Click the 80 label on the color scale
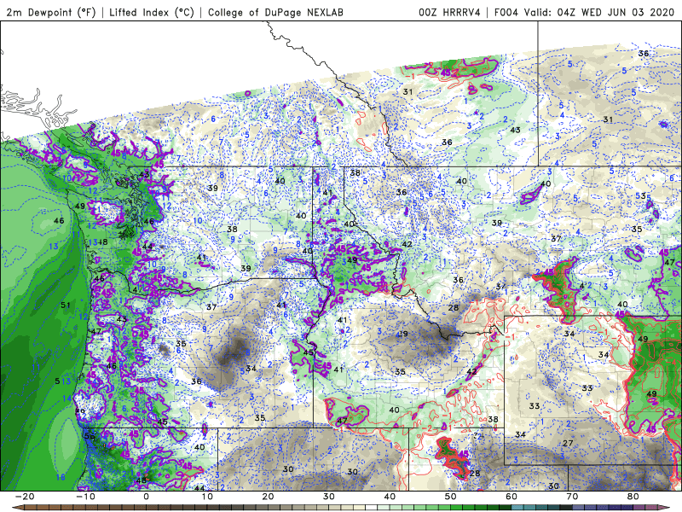The height and width of the screenshot is (512, 682). click(x=633, y=497)
